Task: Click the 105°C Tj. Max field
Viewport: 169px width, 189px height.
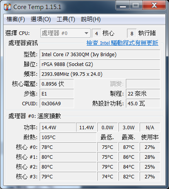Action: [68, 137]
